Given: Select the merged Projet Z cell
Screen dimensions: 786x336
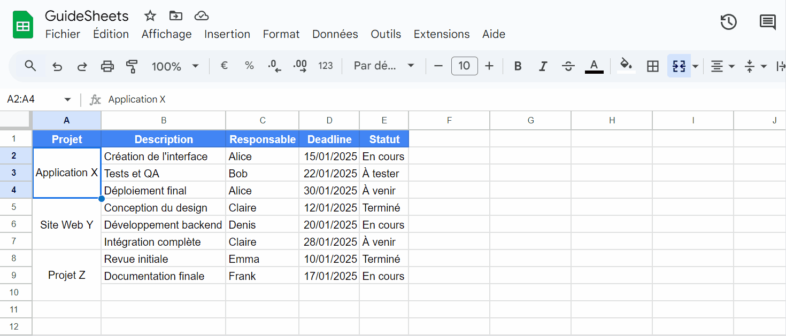Looking at the screenshot, I should click(67, 275).
